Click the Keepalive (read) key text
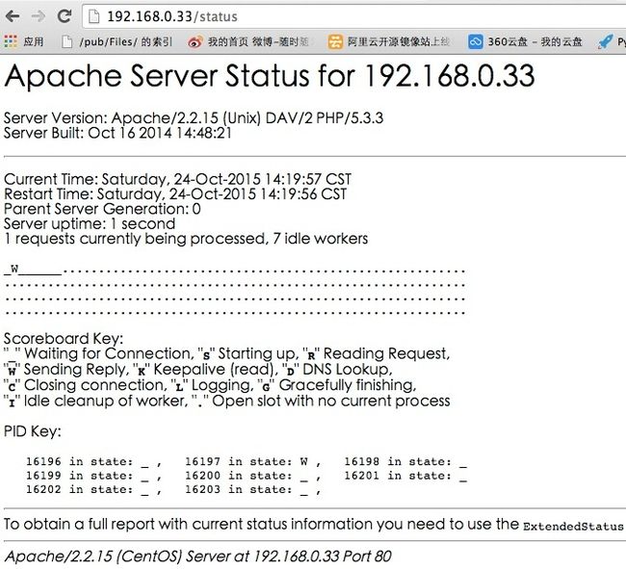 [215, 369]
